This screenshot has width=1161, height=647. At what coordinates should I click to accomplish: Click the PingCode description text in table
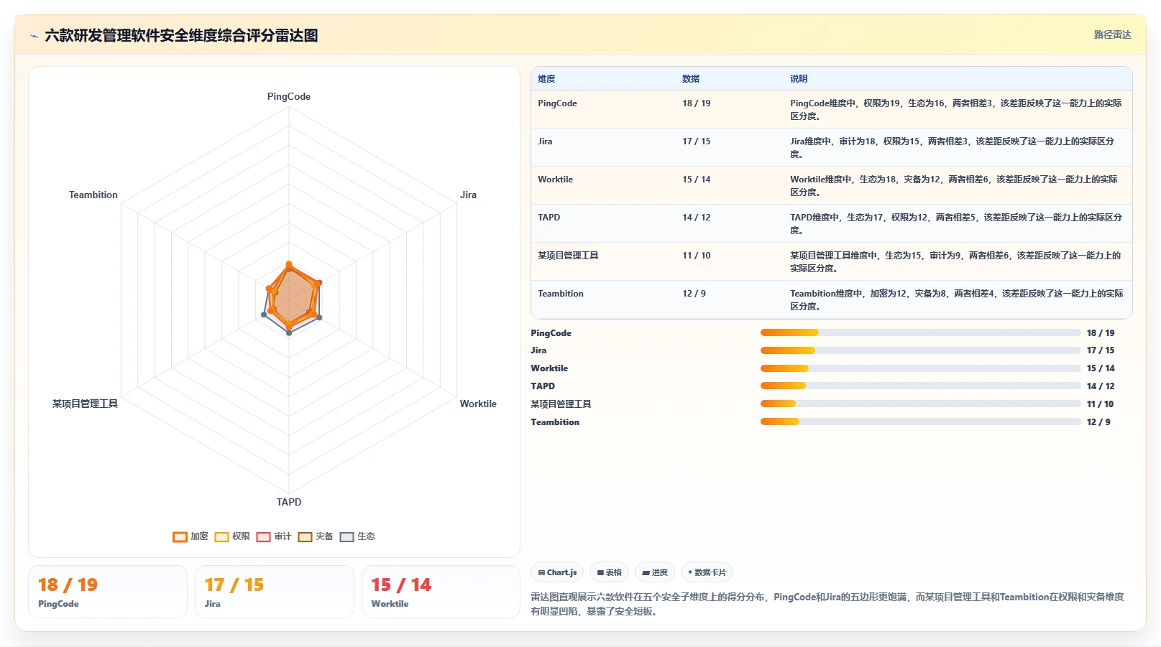[x=956, y=110]
